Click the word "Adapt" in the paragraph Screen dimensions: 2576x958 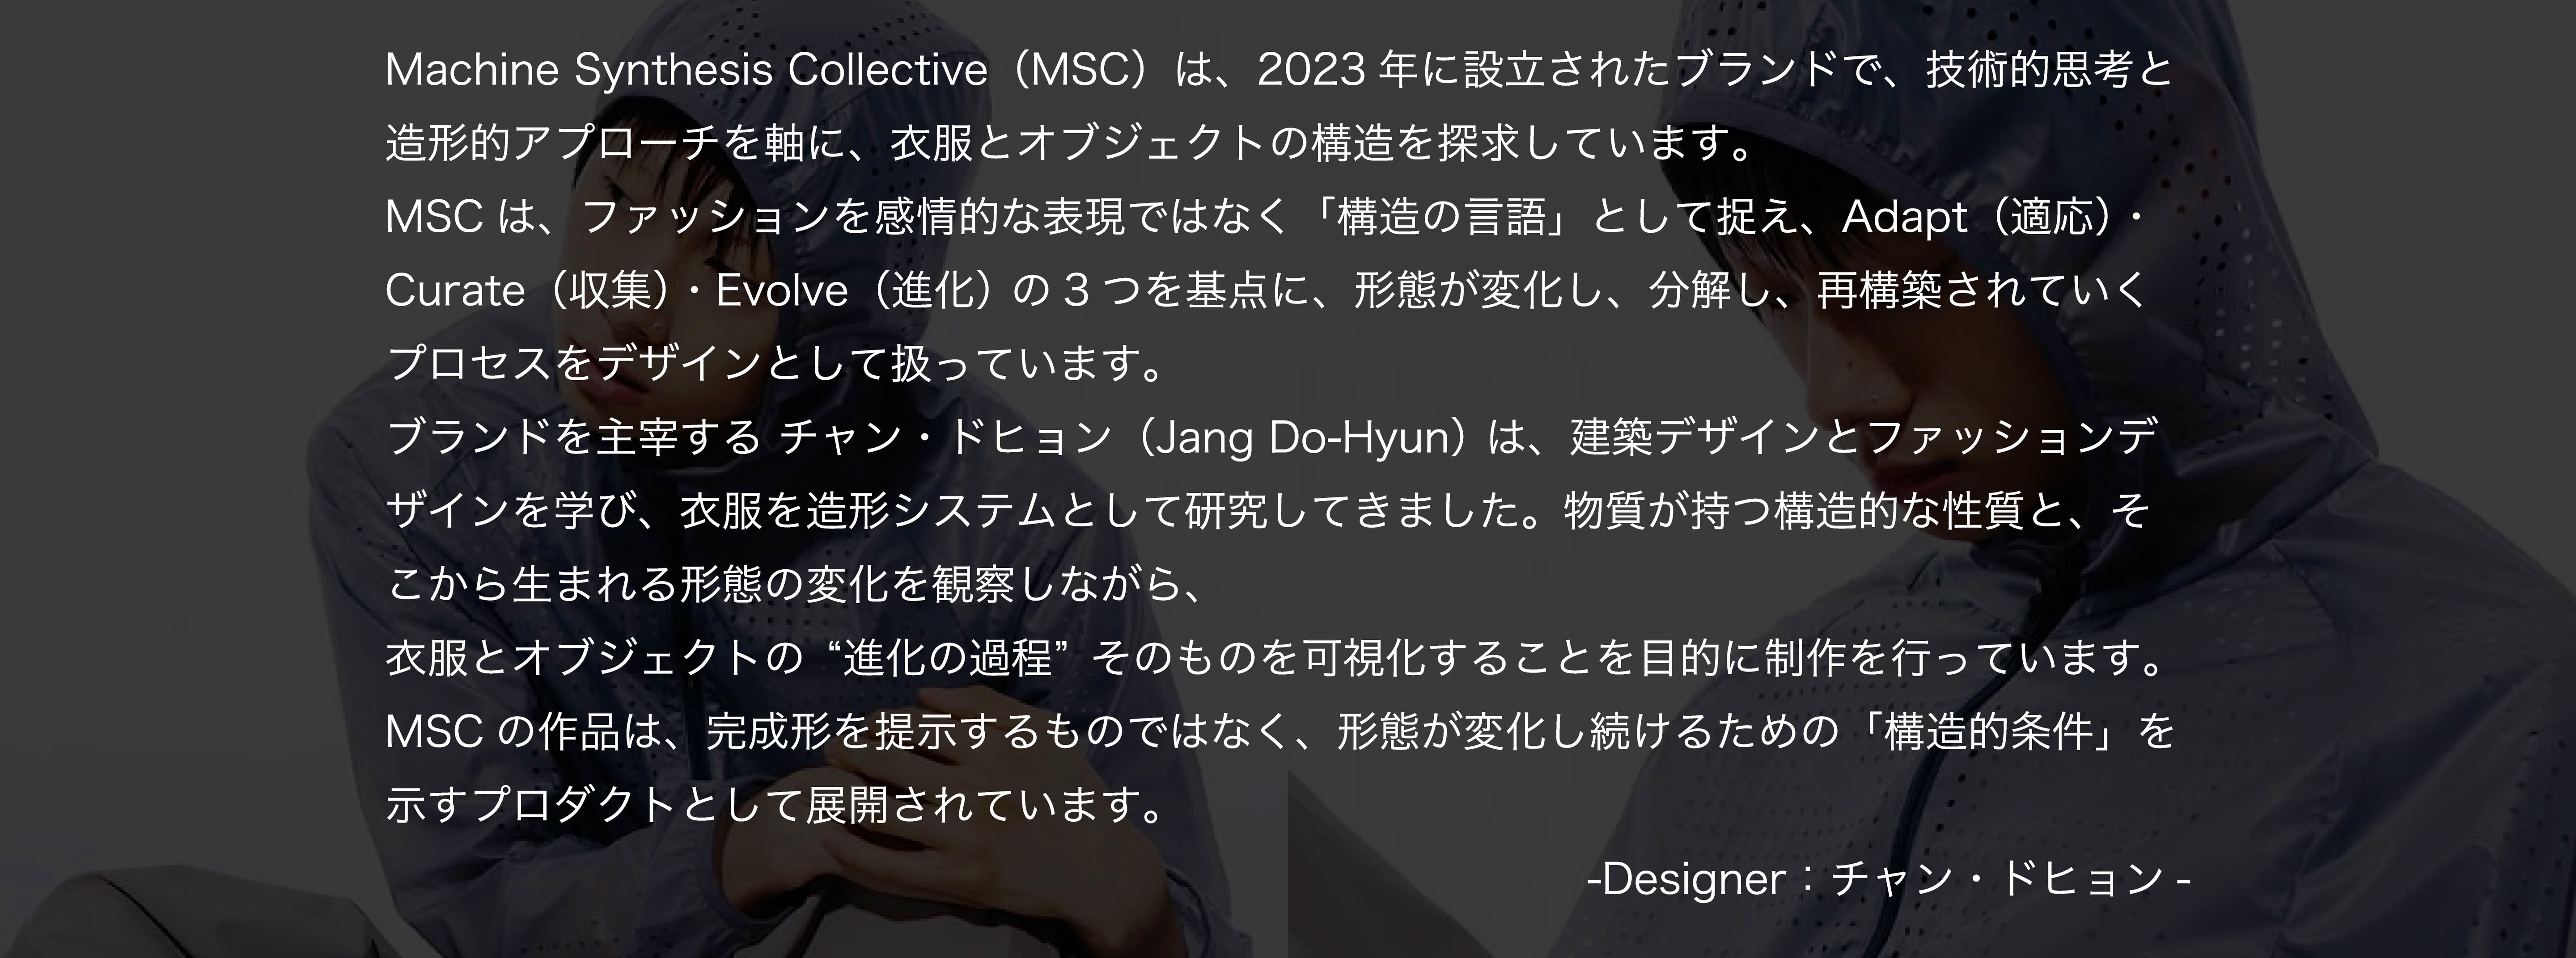coord(1905,218)
